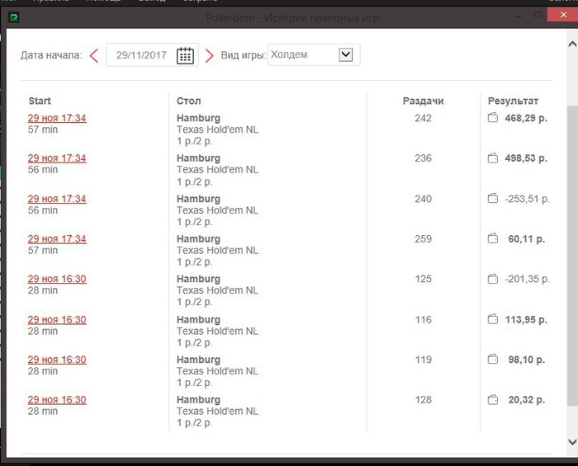The width and height of the screenshot is (578, 466).
Task: Click the hands count 125
Action: (x=423, y=279)
